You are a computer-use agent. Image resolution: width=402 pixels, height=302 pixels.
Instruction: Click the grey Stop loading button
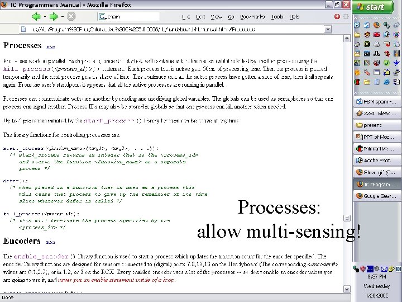tap(71, 16)
